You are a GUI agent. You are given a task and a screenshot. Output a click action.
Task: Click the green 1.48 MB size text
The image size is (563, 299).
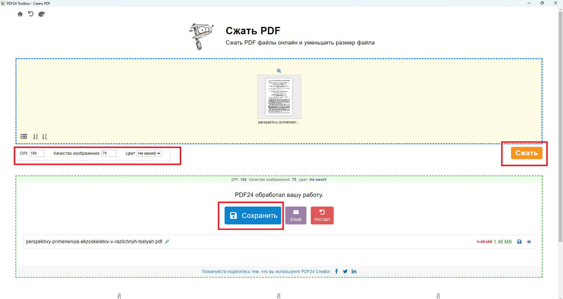pyautogui.click(x=502, y=242)
